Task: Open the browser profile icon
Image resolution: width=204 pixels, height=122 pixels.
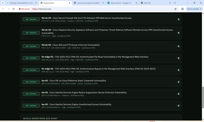Action: (x=182, y=9)
